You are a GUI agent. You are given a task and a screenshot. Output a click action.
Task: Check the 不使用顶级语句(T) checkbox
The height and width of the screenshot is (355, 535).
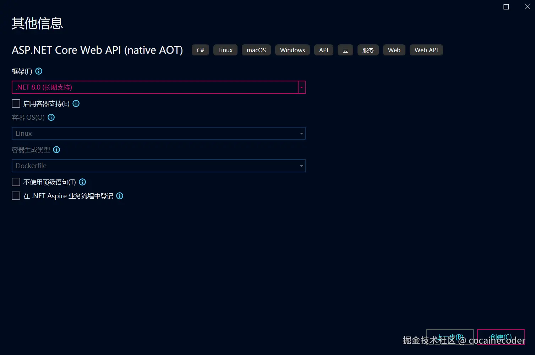point(16,182)
